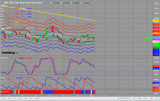This screenshot has width=160, height=101.
Task: Hide the KC 1.2179 indicator eye icon
Action: [7, 8]
